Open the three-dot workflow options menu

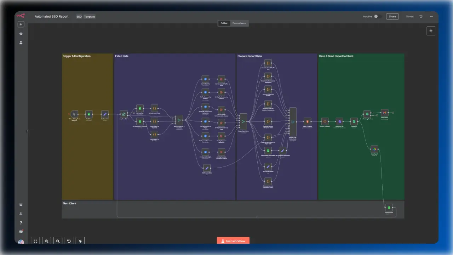pos(431,17)
